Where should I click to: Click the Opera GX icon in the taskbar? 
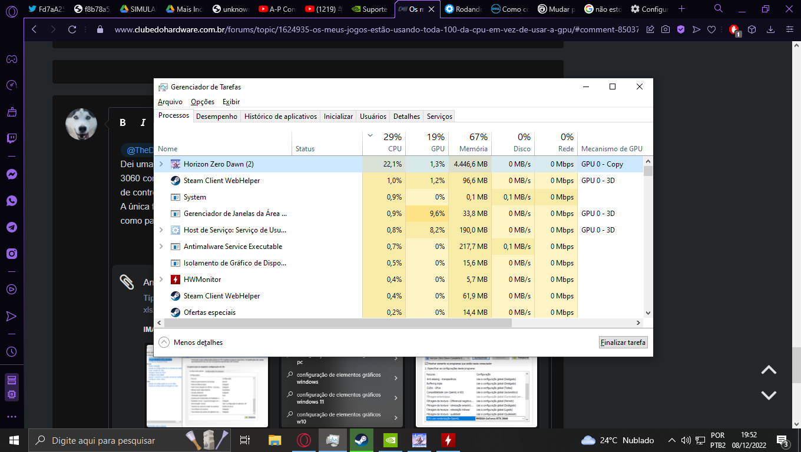click(304, 440)
